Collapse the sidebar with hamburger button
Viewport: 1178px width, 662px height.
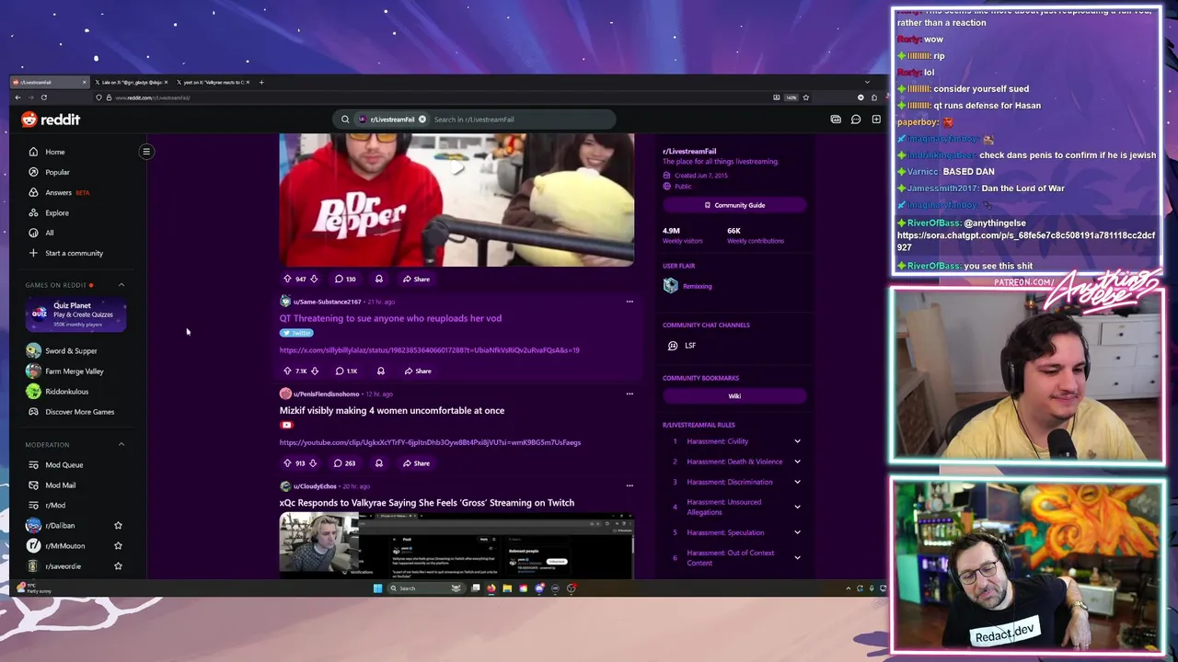point(146,152)
